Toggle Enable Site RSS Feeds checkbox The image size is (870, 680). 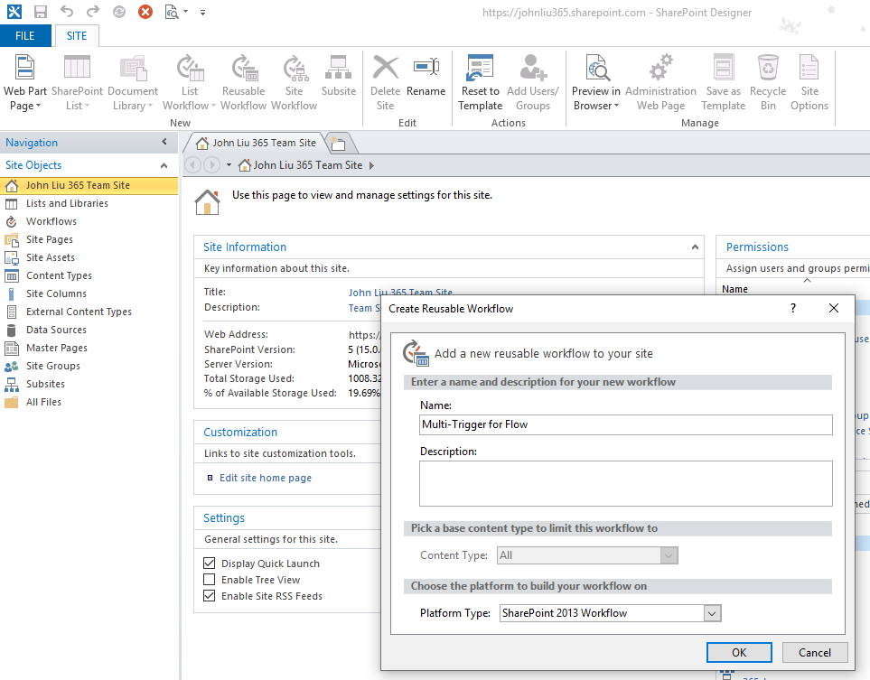coord(210,596)
